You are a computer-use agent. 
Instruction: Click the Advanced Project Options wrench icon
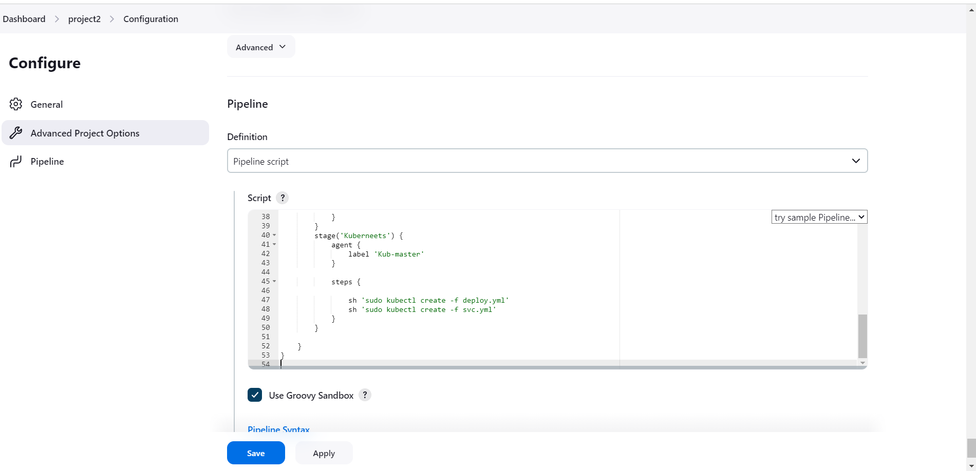click(x=16, y=133)
